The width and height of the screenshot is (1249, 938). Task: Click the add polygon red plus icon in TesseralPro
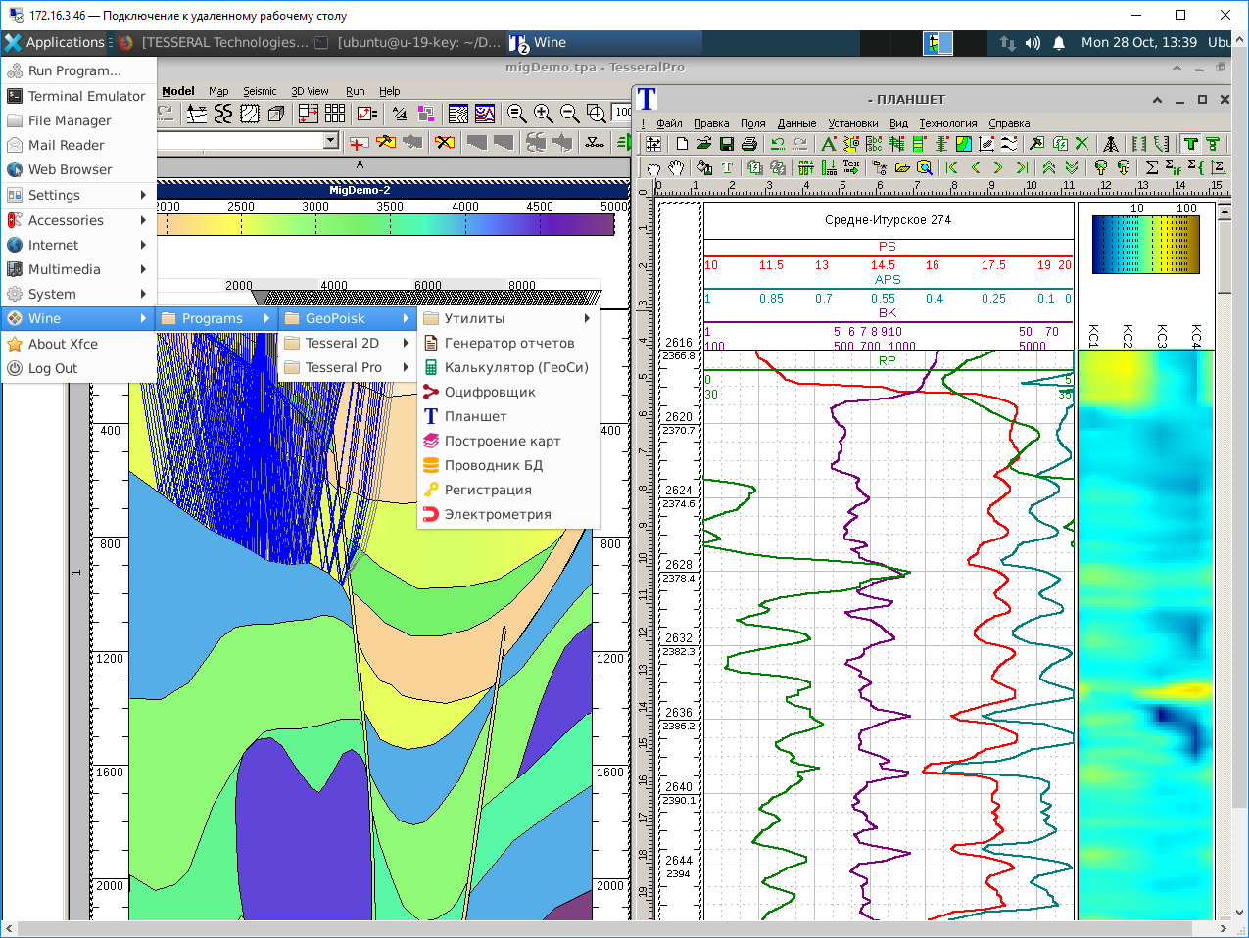[x=359, y=142]
